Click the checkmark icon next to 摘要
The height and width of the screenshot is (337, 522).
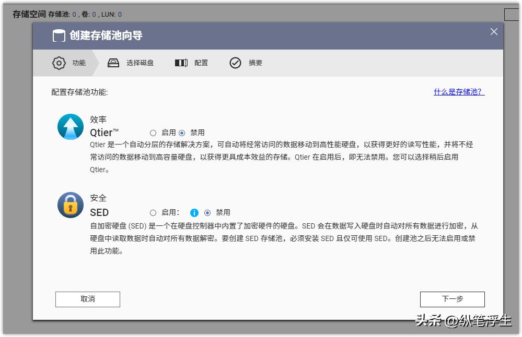pyautogui.click(x=236, y=63)
